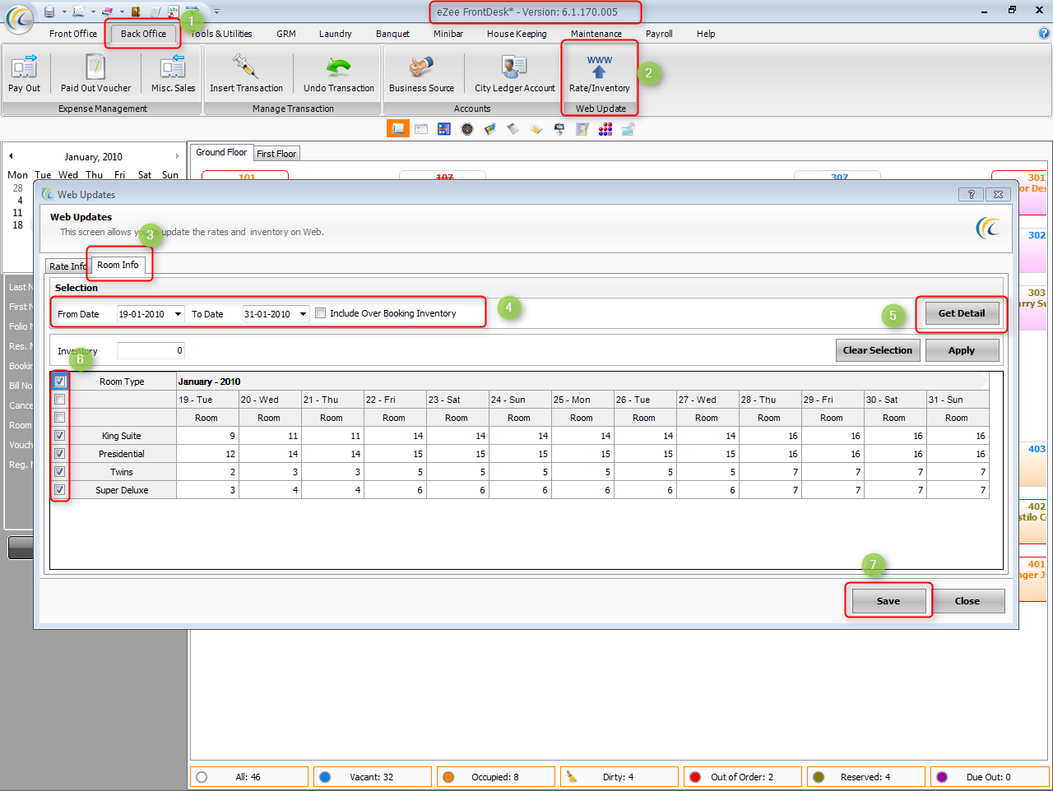Open Misc. Sales from the ribbon
The image size is (1053, 791).
[173, 73]
